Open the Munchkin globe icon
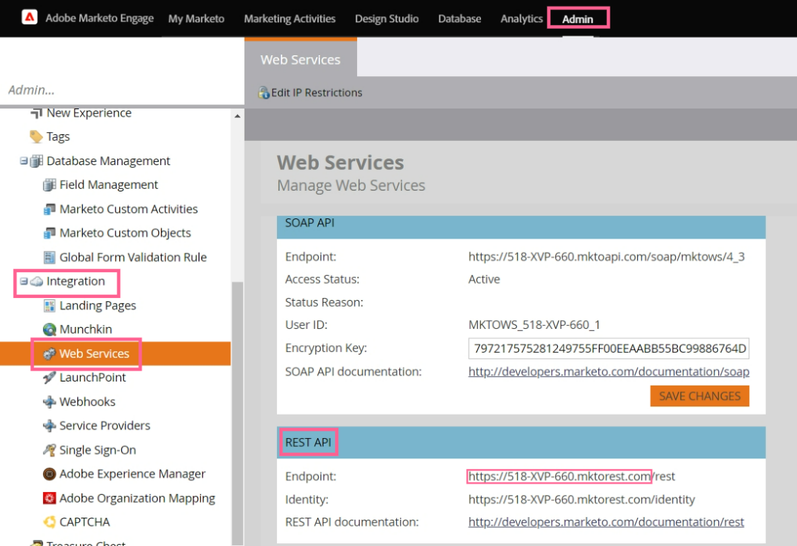 (x=49, y=330)
